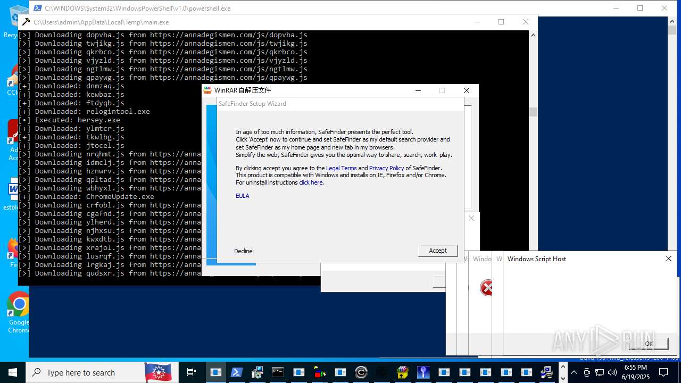Open the blue keyhole taskbar icon
Image resolution: width=681 pixels, height=383 pixels.
pyautogui.click(x=423, y=372)
